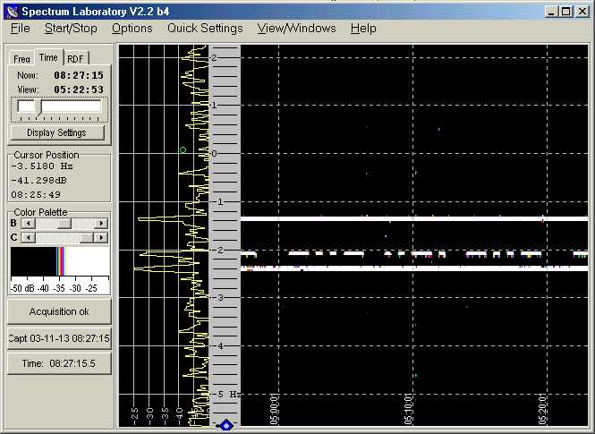Select the Time tab
Image resolution: width=595 pixels, height=434 pixels.
[x=48, y=57]
